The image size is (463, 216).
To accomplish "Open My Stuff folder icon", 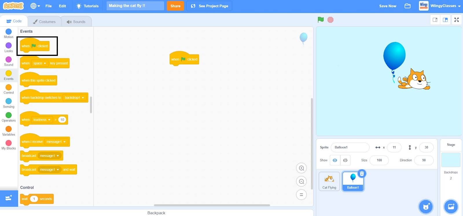I will click(407, 6).
